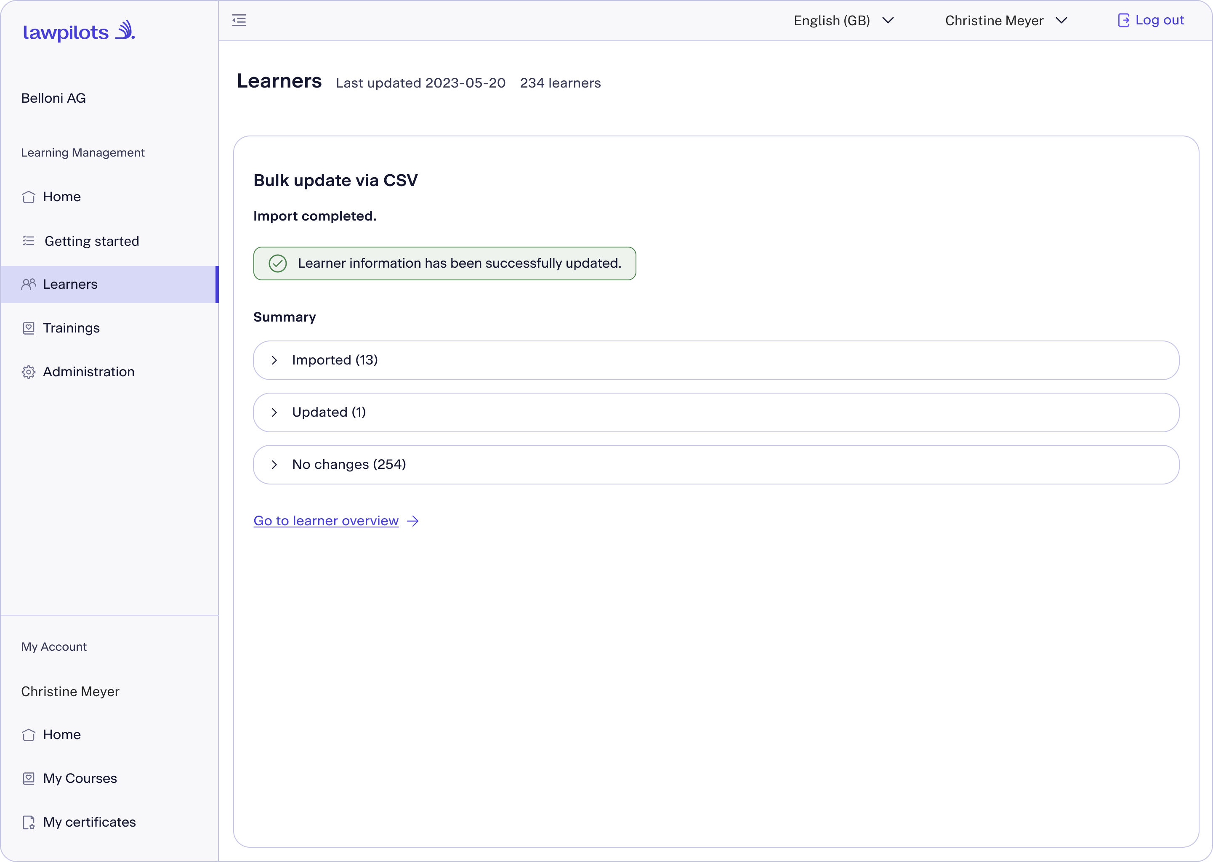This screenshot has width=1213, height=862.
Task: Open the English (GB) language dropdown
Action: point(844,21)
